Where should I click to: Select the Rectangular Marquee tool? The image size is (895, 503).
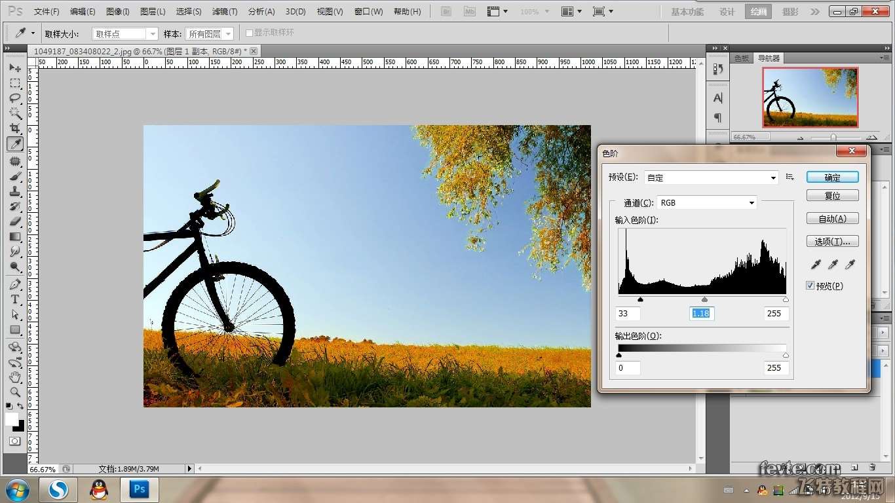tap(15, 83)
